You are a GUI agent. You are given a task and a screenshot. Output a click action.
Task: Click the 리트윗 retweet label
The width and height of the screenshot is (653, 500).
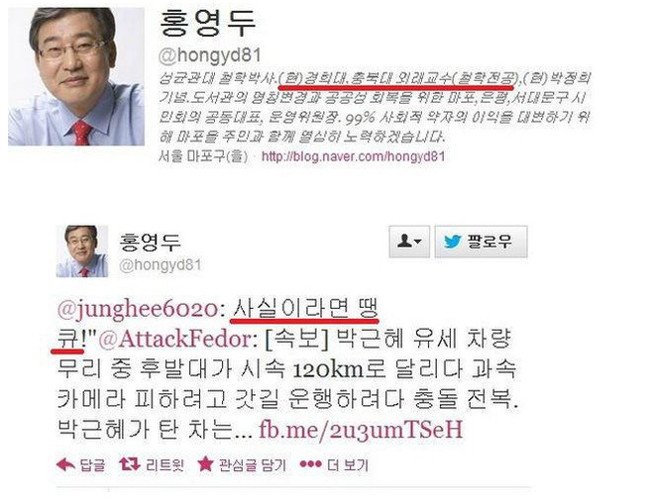[x=165, y=464]
